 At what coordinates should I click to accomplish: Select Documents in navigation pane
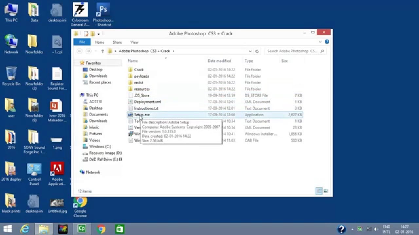coord(98,114)
